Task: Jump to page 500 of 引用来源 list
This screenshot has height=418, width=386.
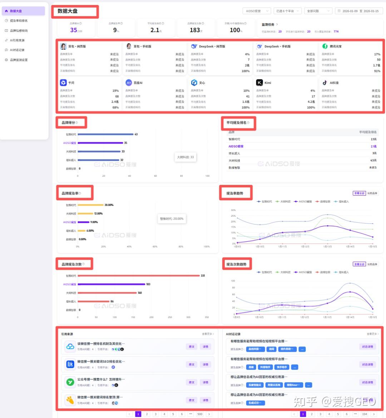Action: tap(200, 414)
